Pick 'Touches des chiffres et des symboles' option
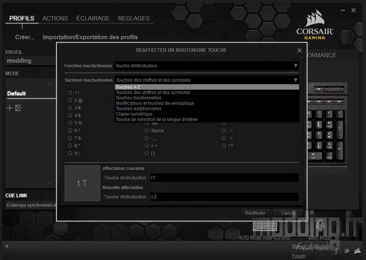 pyautogui.click(x=207, y=92)
